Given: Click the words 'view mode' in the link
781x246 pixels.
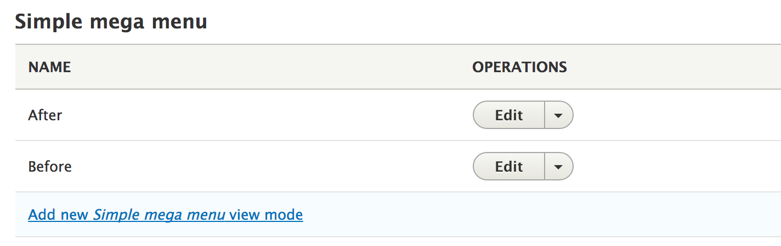Looking at the screenshot, I should (x=266, y=215).
